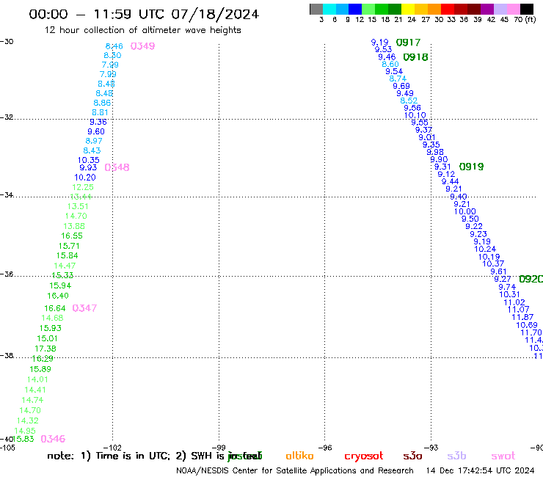Click the value 10.35 on the left track
Viewport: 543px width, 477px height.
(x=88, y=160)
